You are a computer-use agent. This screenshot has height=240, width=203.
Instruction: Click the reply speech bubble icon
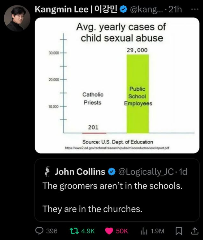39,231
